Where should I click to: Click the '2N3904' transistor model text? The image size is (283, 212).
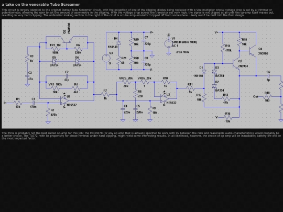pos(243,66)
